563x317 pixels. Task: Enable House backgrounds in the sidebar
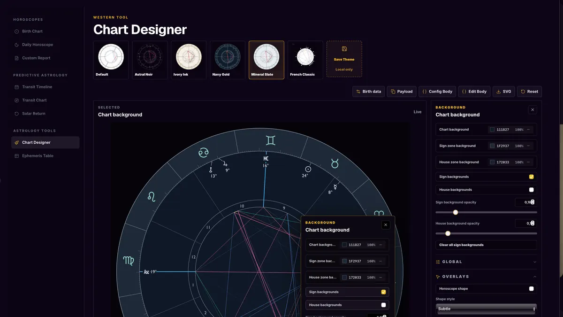(x=531, y=190)
